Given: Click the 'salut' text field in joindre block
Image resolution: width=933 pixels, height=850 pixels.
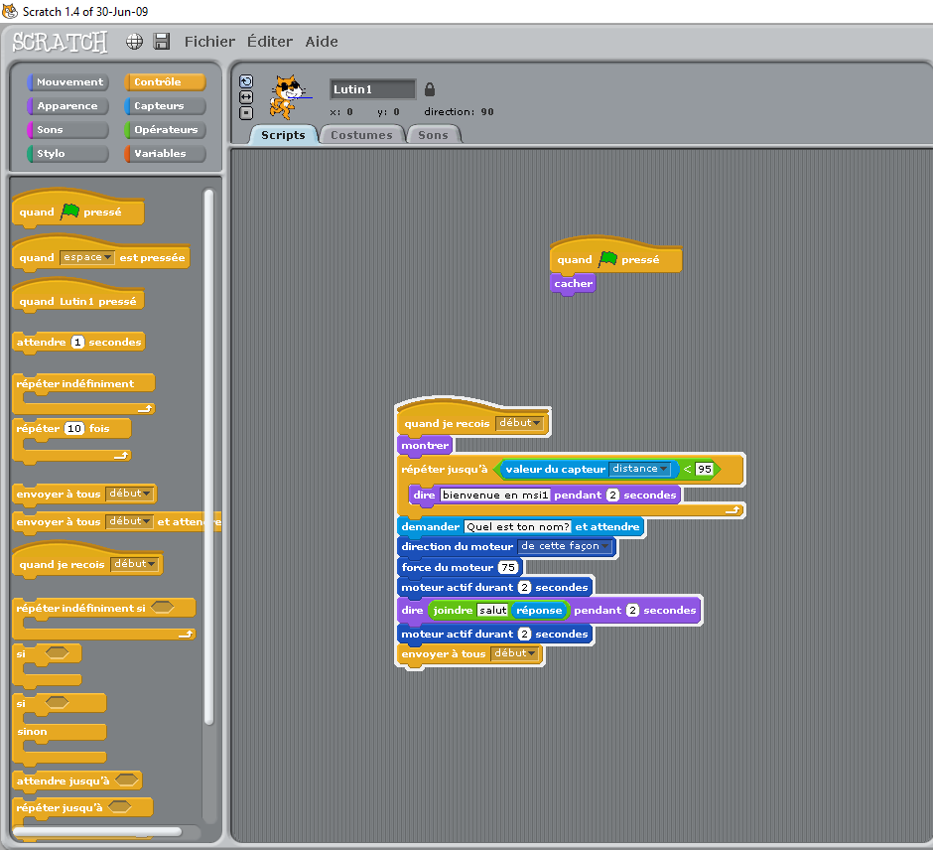Looking at the screenshot, I should 492,610.
